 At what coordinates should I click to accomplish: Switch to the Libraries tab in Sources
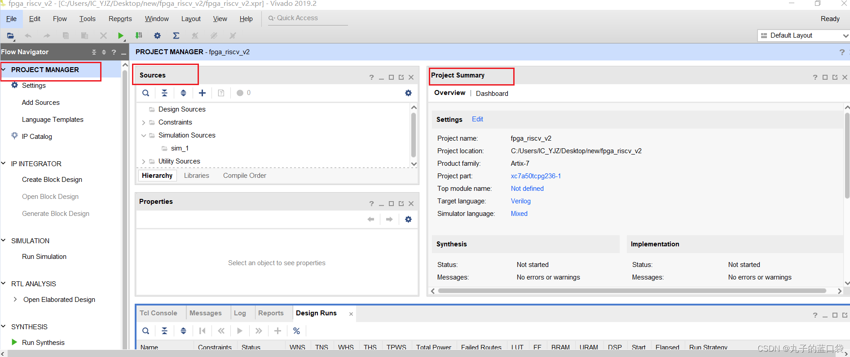click(196, 176)
